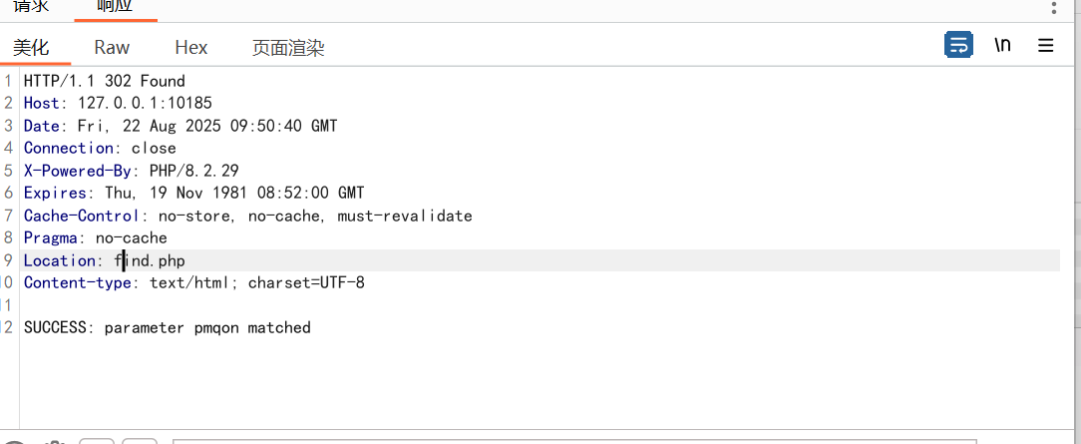Click the Pragma header name
Image resolution: width=1081 pixels, height=444 pixels.
(x=50, y=237)
